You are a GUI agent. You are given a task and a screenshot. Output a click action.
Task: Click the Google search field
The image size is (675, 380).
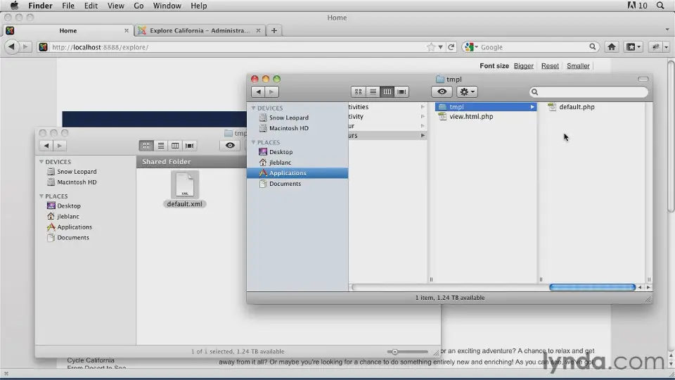coord(534,47)
